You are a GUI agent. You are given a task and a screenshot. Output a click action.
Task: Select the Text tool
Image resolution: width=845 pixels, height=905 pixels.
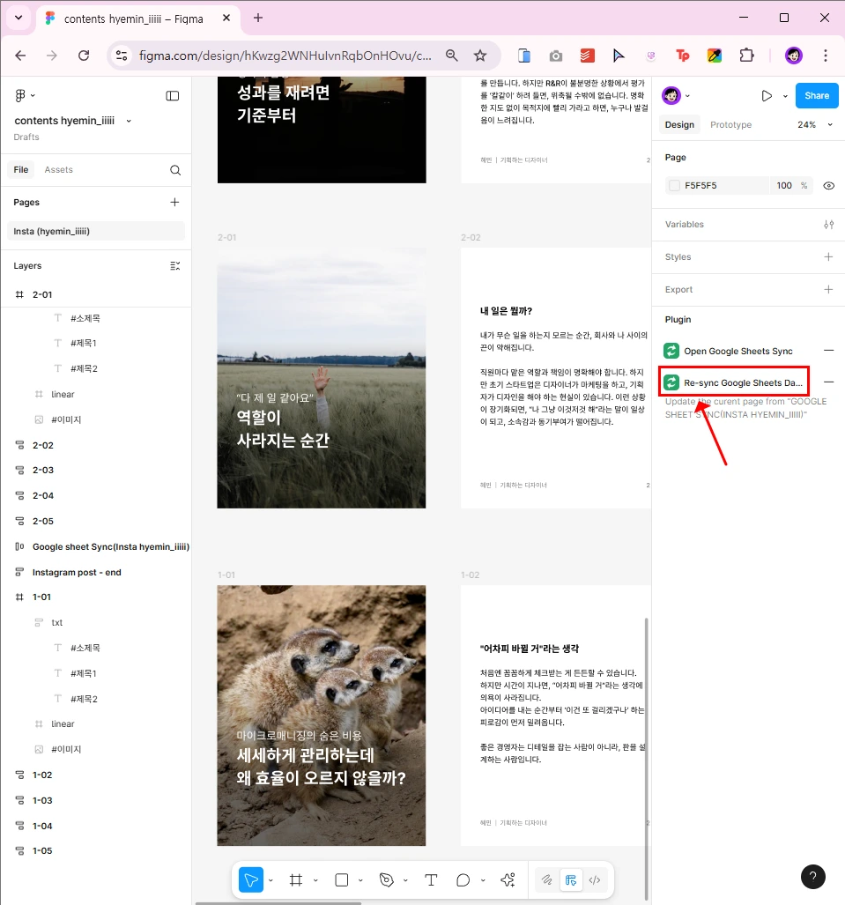click(x=430, y=879)
